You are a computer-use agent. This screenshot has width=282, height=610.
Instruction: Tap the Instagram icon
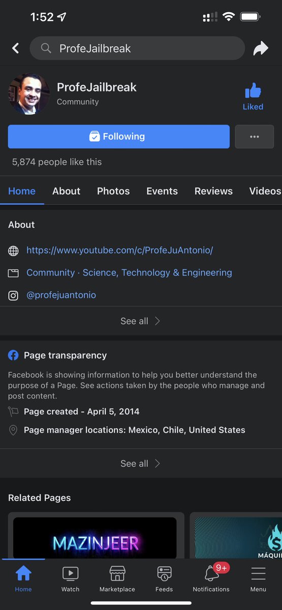pyautogui.click(x=14, y=295)
